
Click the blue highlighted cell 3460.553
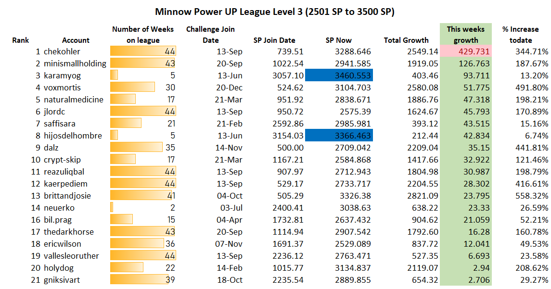(339, 75)
